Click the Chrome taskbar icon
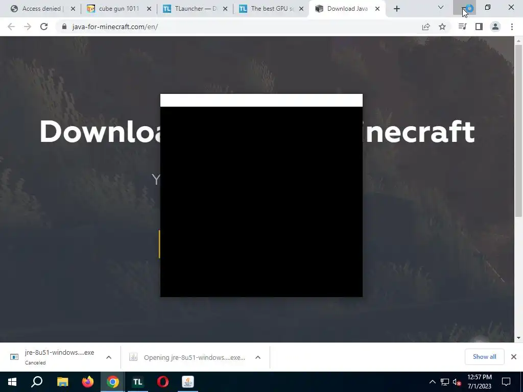Image resolution: width=523 pixels, height=392 pixels. 113,382
